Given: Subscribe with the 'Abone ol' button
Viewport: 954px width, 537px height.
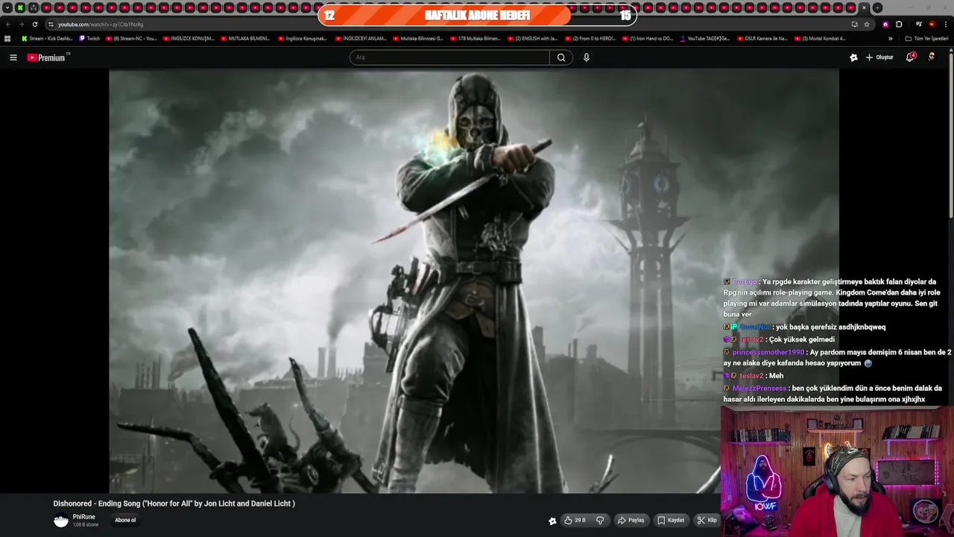Looking at the screenshot, I should point(125,521).
